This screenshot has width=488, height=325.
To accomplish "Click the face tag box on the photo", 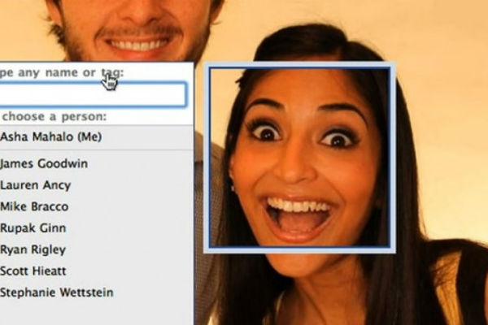I will [x=299, y=158].
